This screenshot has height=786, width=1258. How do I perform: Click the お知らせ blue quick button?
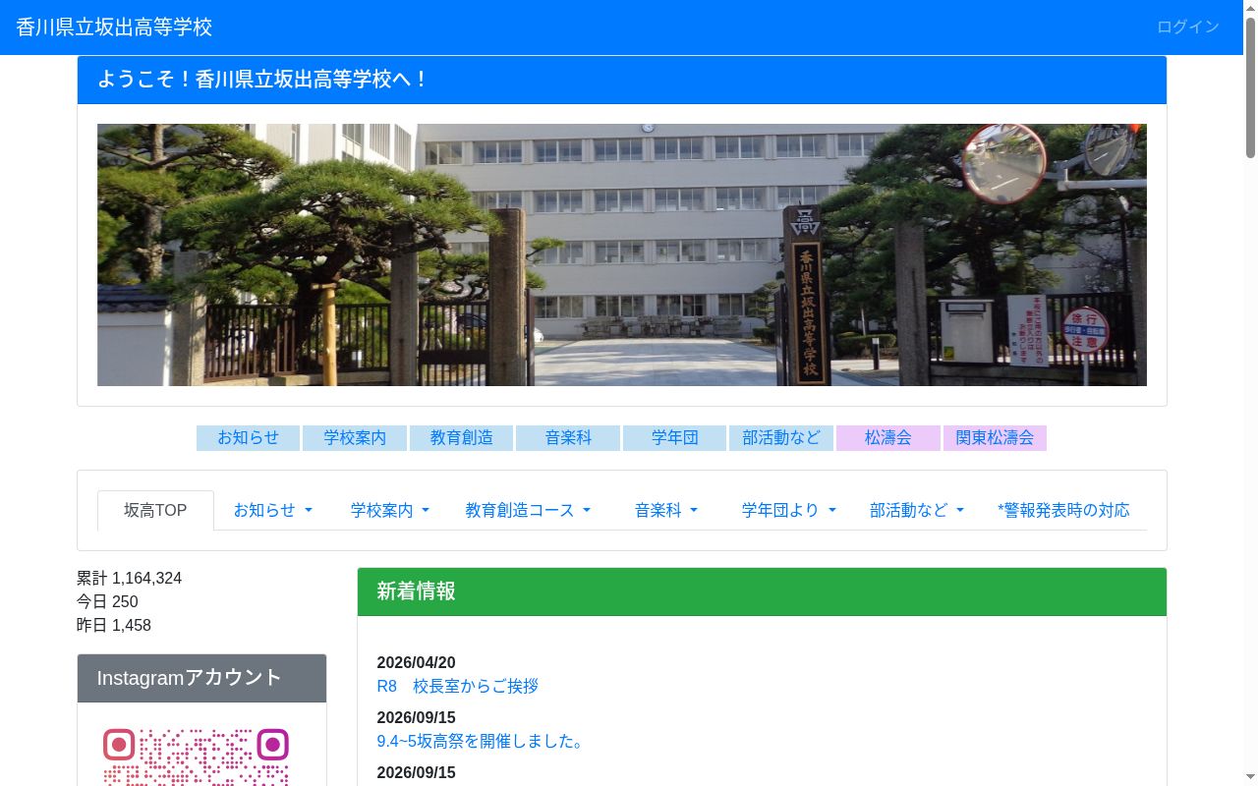[248, 438]
